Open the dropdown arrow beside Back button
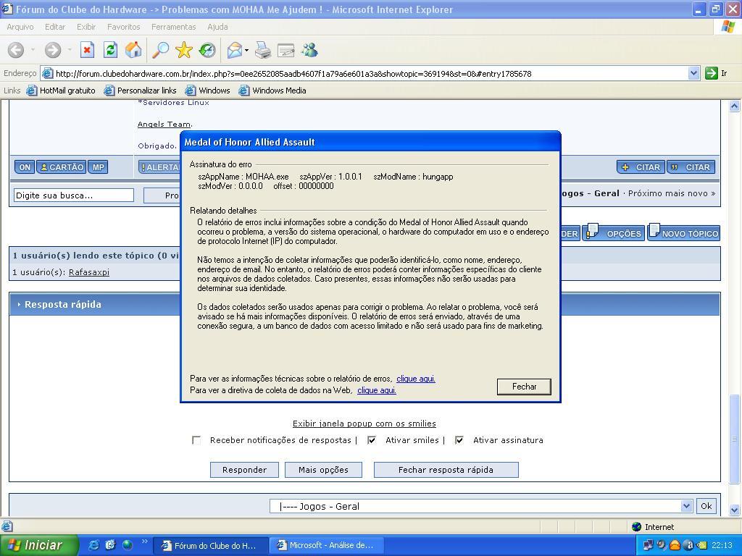This screenshot has height=556, width=742. click(x=33, y=50)
